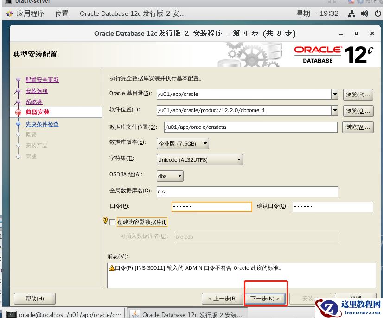Click the network connection icon in top panel
The image size is (383, 318).
tap(351, 14)
